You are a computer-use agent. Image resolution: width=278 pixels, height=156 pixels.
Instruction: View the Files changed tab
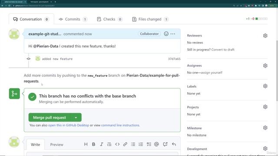pos(150,19)
